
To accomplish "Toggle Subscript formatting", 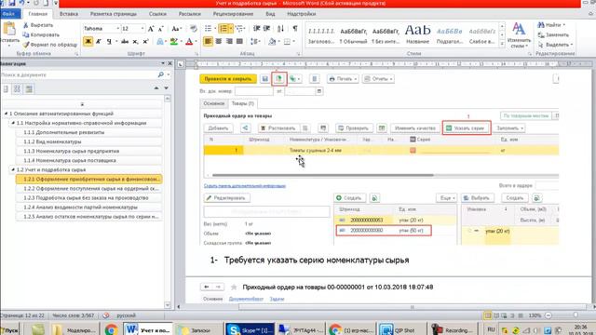I will click(135, 41).
